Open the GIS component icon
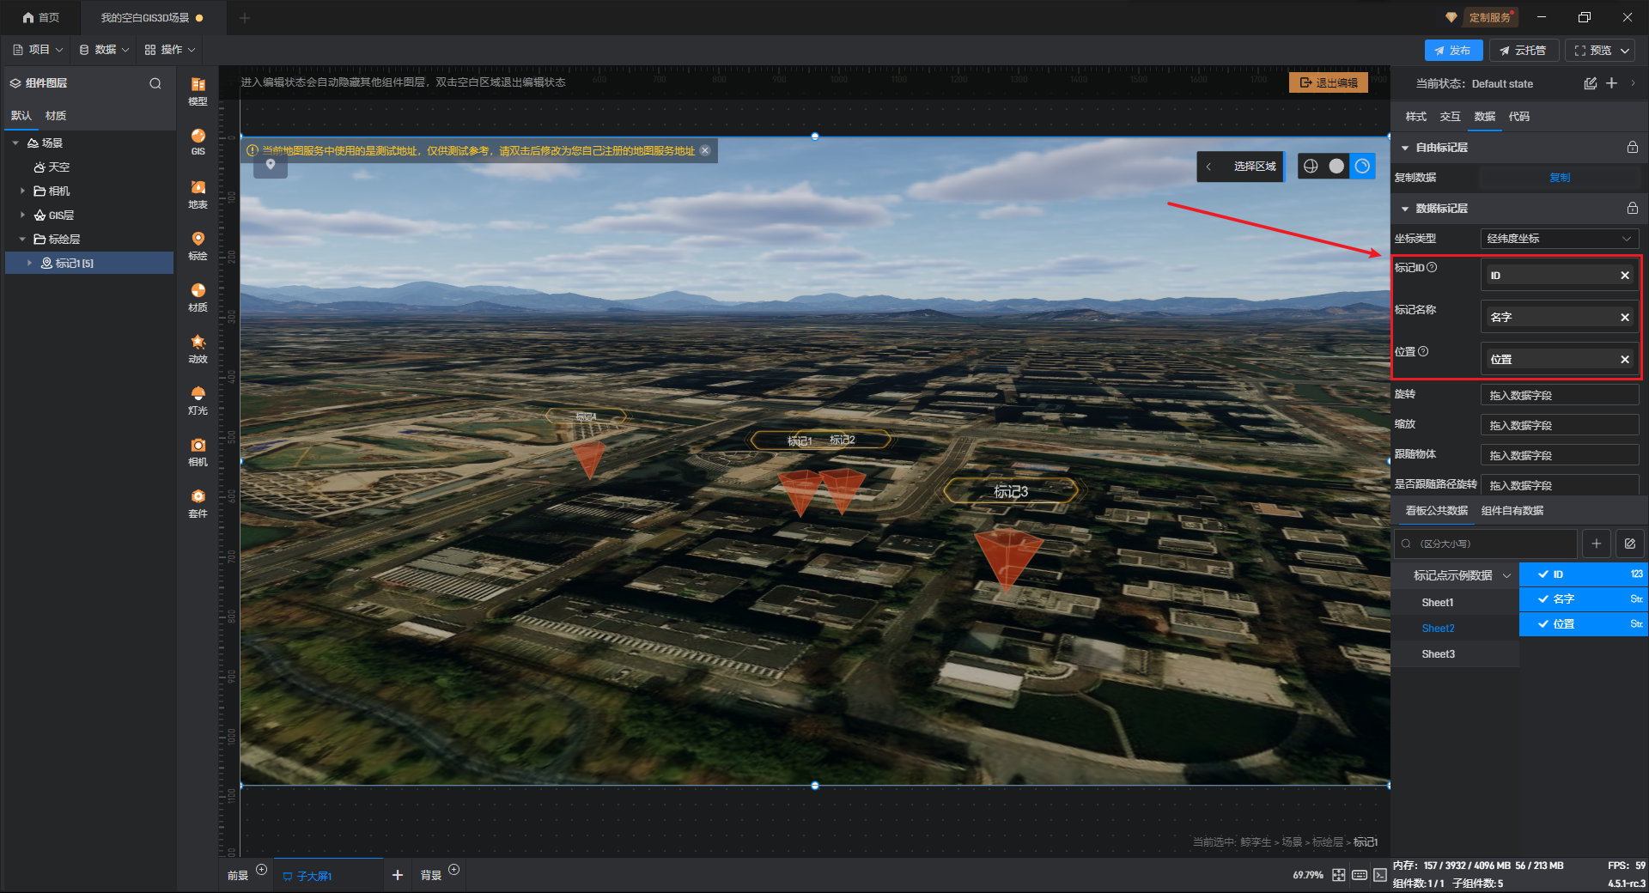This screenshot has height=893, width=1649. pos(198,141)
